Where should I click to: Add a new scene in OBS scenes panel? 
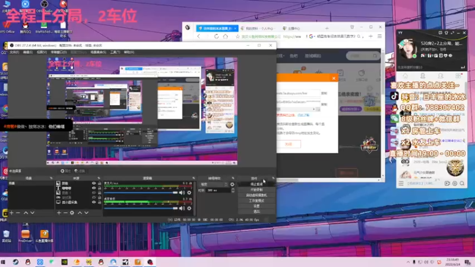pos(11,213)
